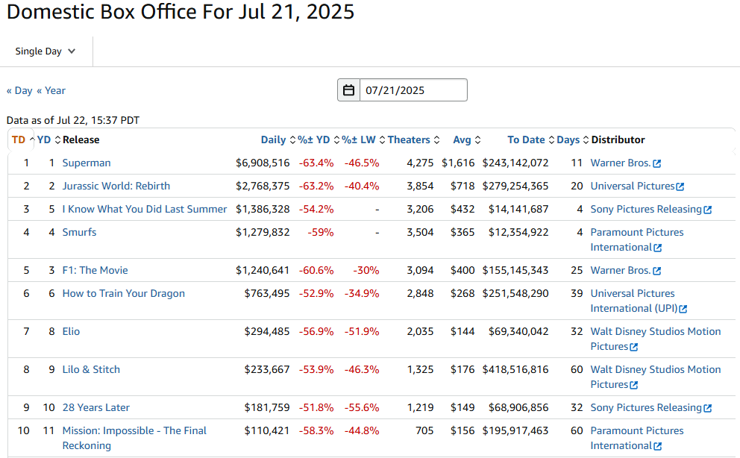The width and height of the screenshot is (740, 458).
Task: Sort table by Avg column
Action: (x=467, y=139)
